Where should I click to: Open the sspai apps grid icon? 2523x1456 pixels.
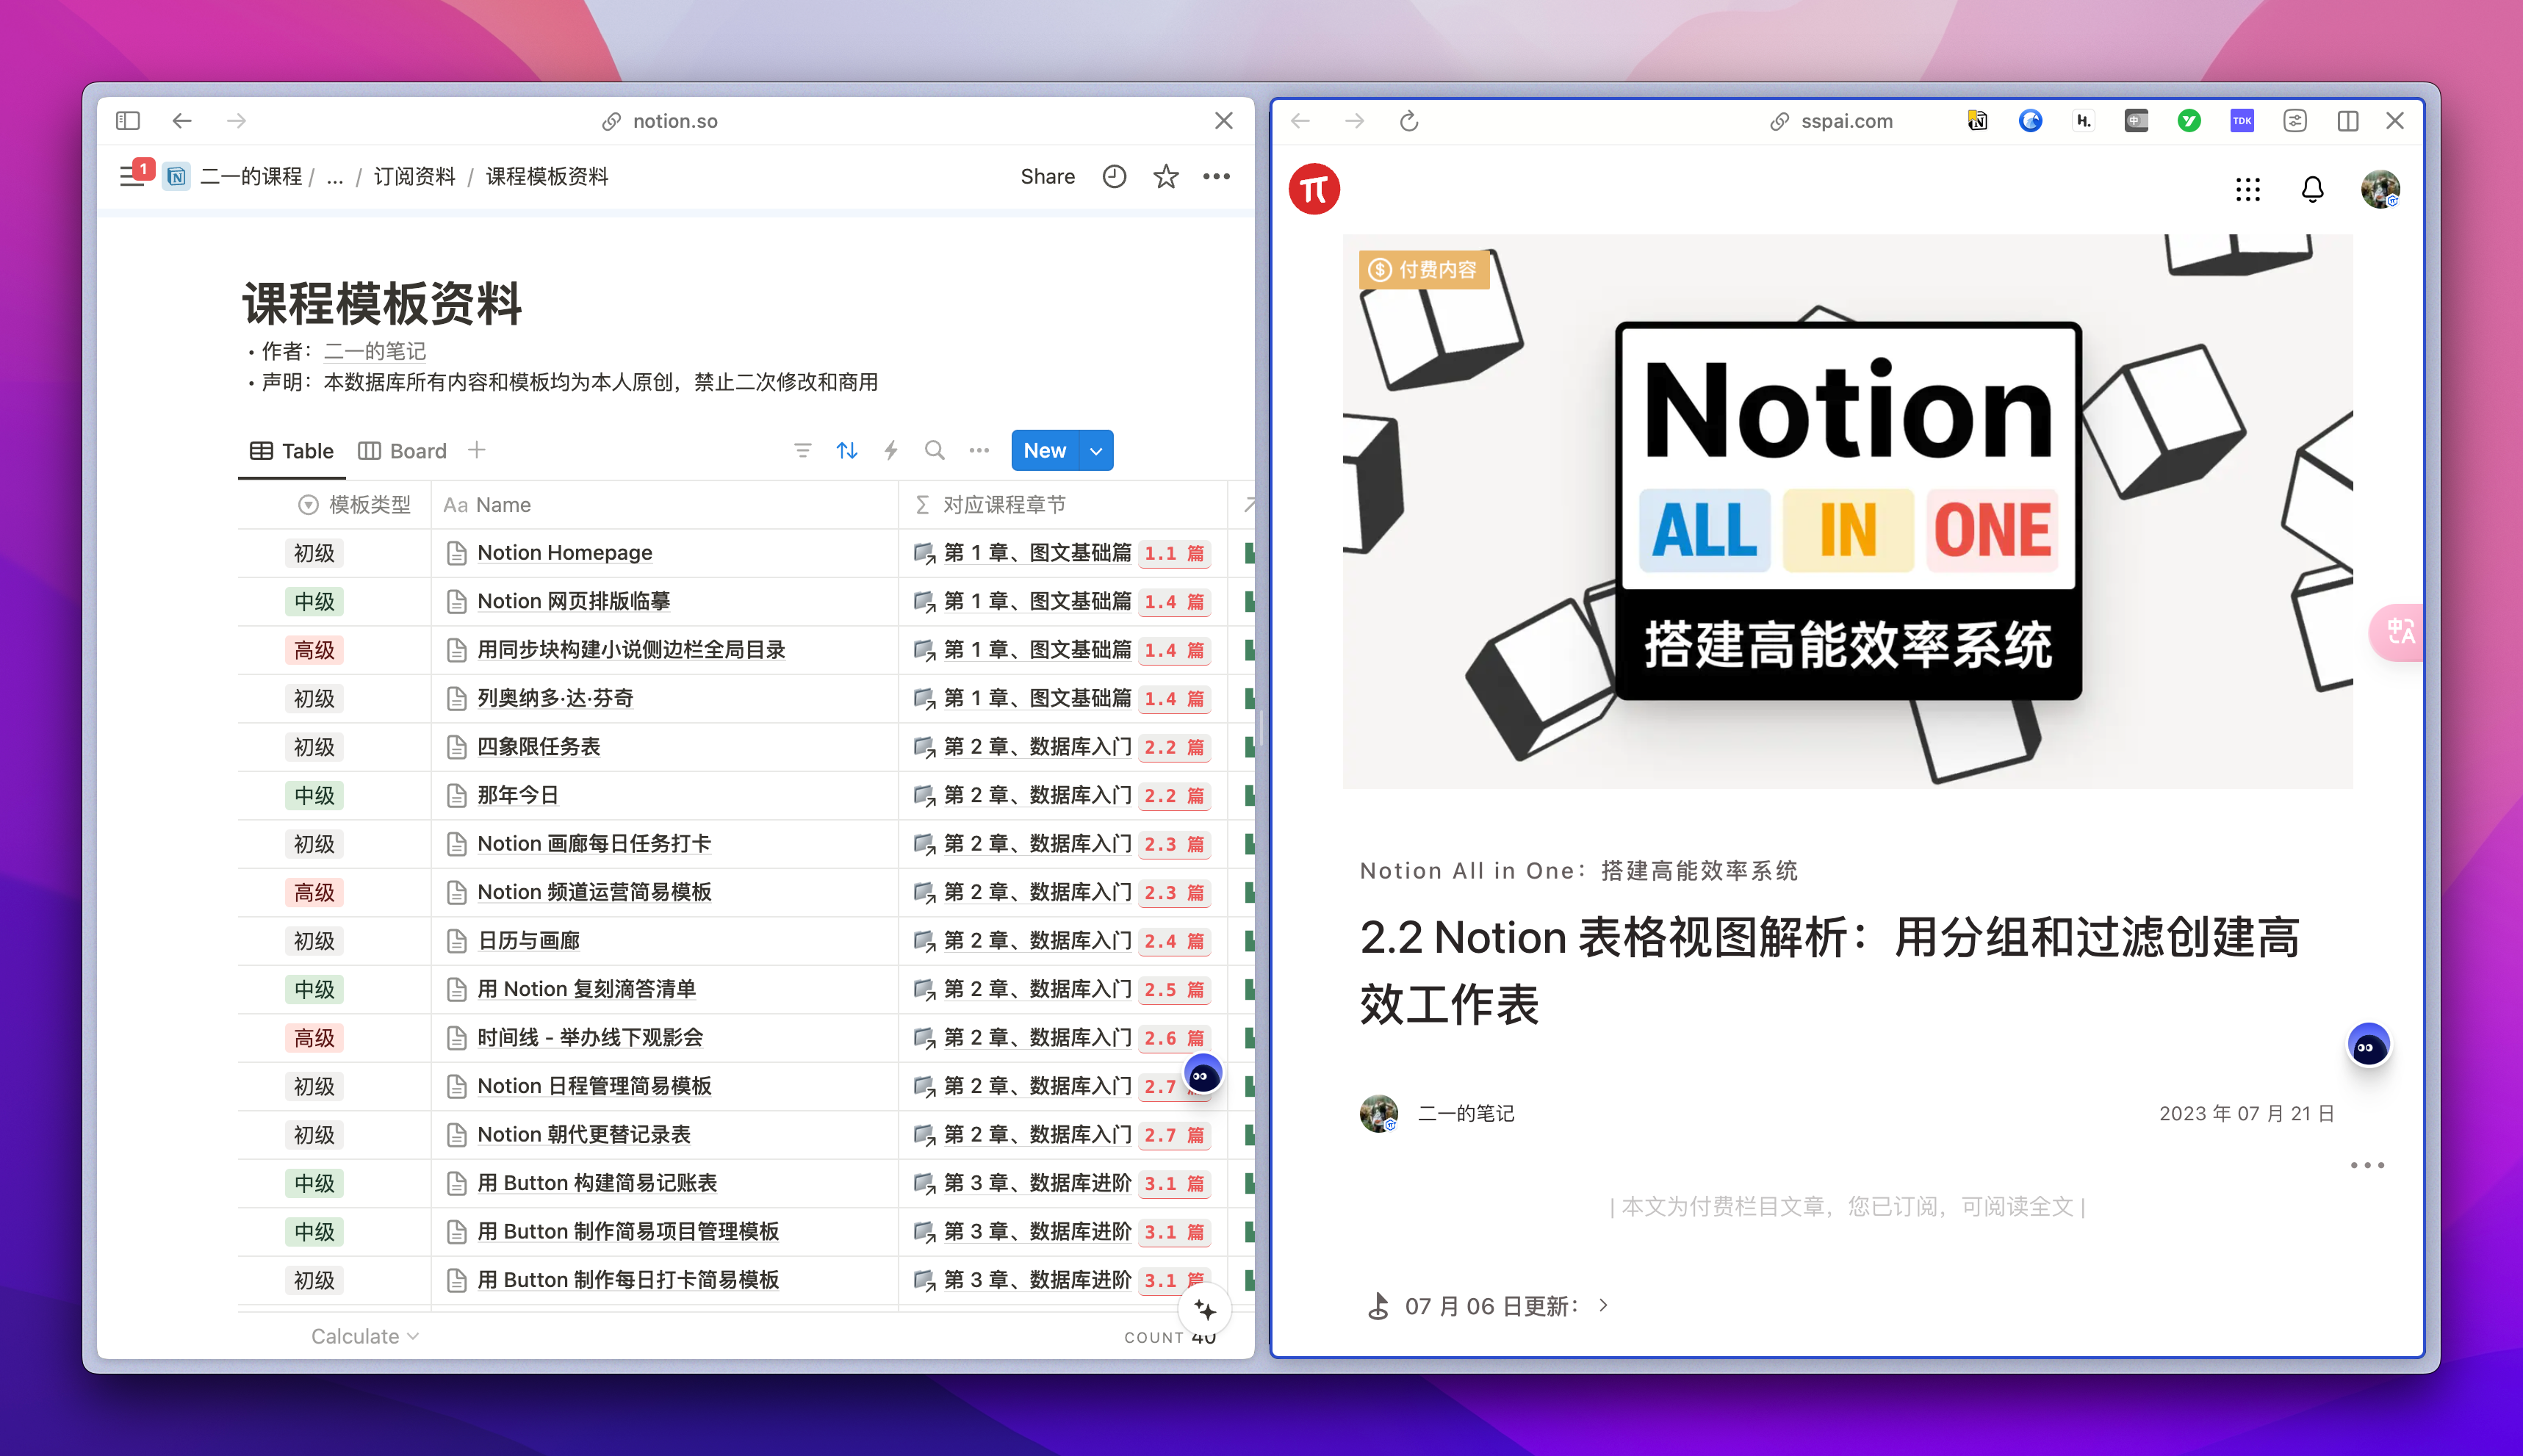click(x=2248, y=189)
